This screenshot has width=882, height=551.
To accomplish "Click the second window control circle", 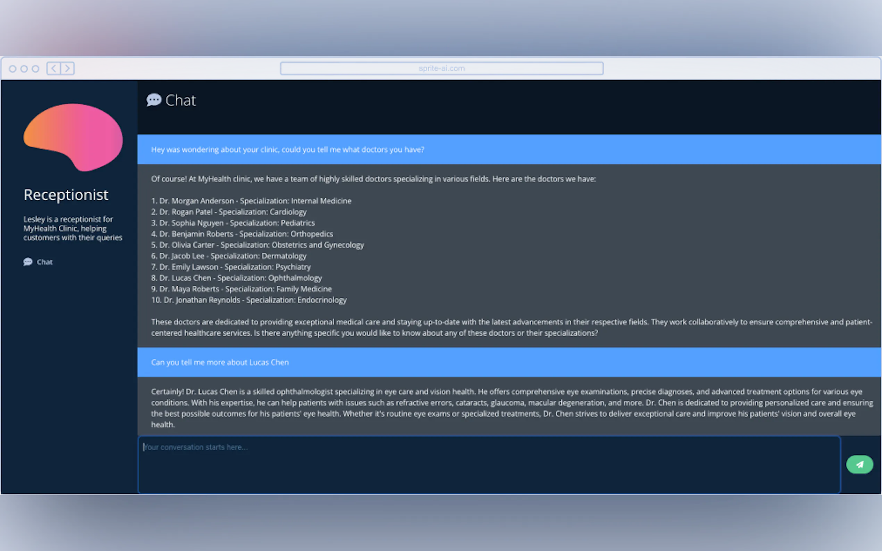I will pos(24,68).
